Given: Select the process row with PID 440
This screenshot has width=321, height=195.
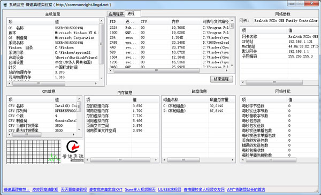Looking at the screenshot, I should pos(169,47).
